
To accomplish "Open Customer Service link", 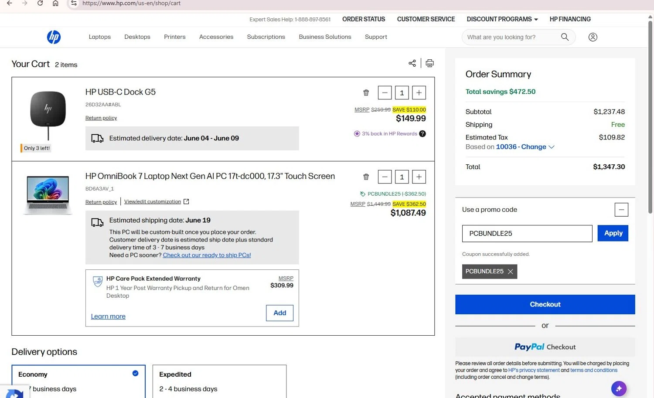I will coord(426,19).
